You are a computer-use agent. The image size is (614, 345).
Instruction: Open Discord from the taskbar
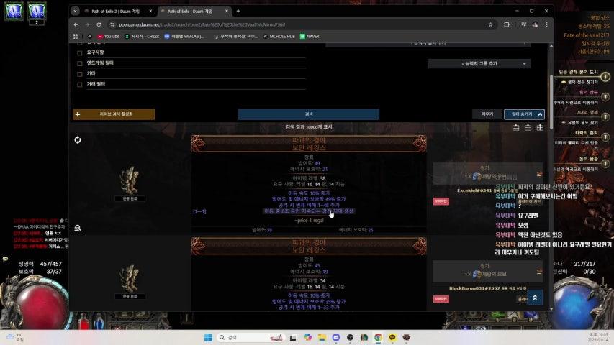coord(336,337)
